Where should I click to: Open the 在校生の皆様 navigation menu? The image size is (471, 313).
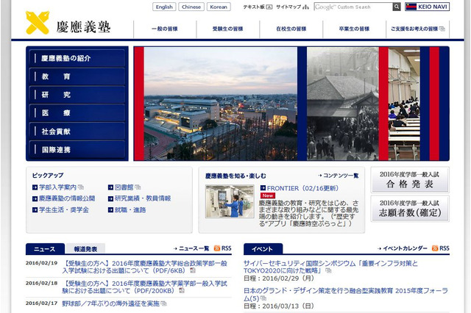click(x=291, y=29)
